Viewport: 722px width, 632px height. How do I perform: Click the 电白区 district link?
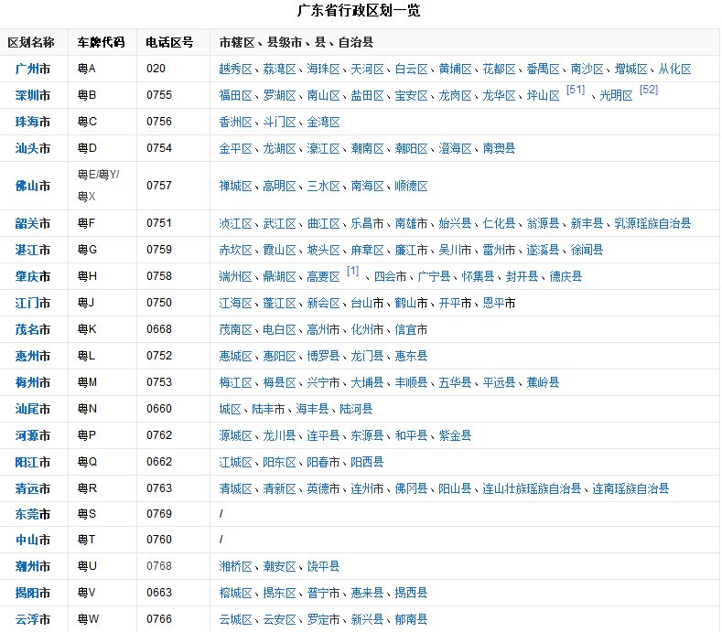279,329
